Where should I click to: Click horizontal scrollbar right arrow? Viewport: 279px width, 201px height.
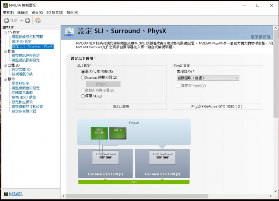point(270,196)
